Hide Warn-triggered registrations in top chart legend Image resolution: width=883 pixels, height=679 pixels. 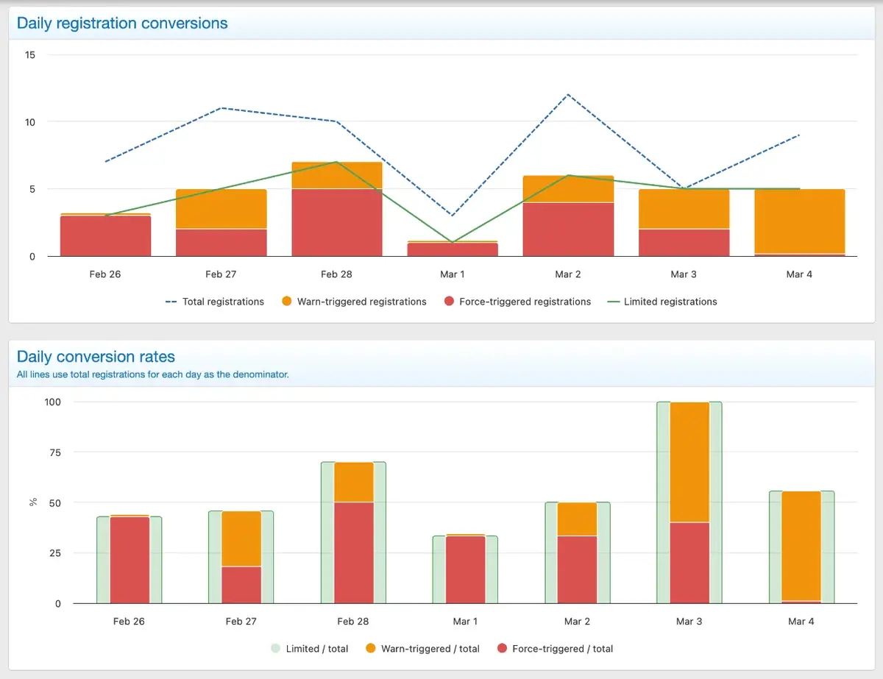361,302
